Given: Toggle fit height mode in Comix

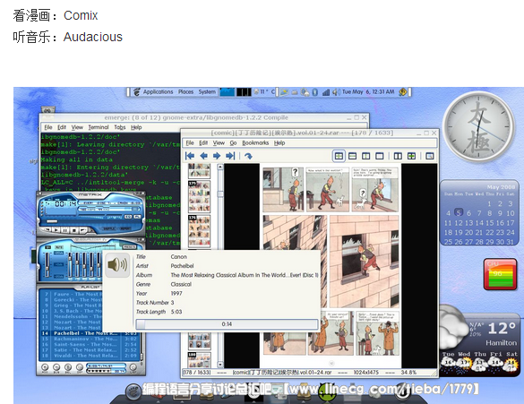Looking at the screenshot, I should (366, 156).
